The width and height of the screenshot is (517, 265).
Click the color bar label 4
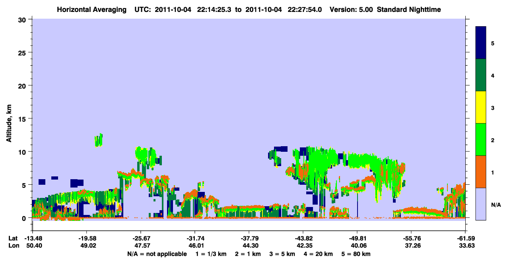point(493,75)
